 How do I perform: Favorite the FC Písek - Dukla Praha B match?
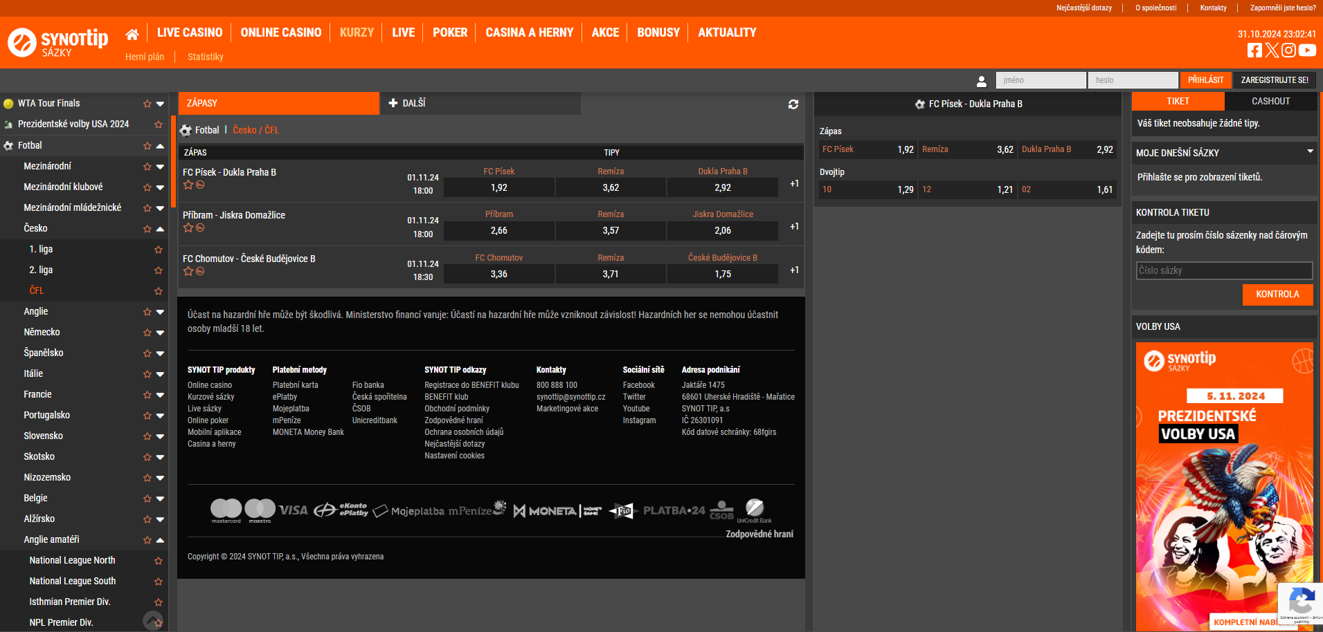click(188, 185)
